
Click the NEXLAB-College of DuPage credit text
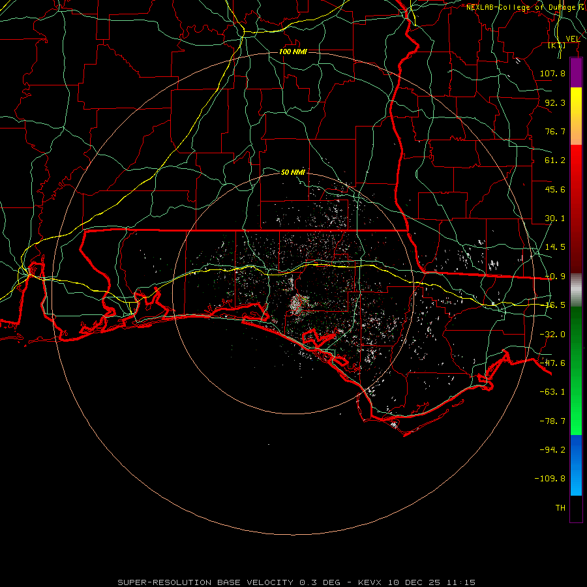pyautogui.click(x=526, y=7)
